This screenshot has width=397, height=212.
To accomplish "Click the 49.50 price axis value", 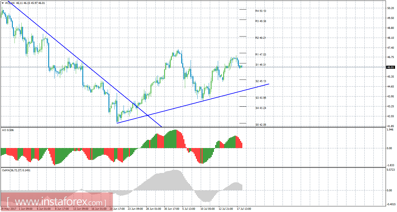I will pos(390,18).
